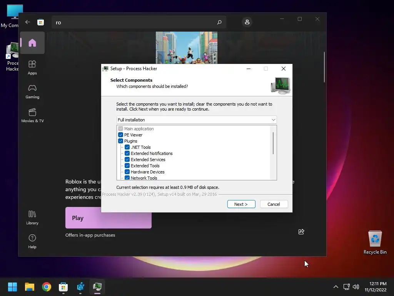The height and width of the screenshot is (296, 394).
Task: Uncheck Network Tools plugin
Action: [x=127, y=178]
